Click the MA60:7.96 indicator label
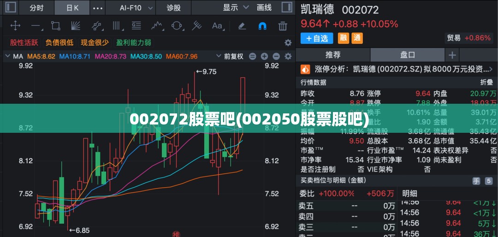 pos(182,57)
